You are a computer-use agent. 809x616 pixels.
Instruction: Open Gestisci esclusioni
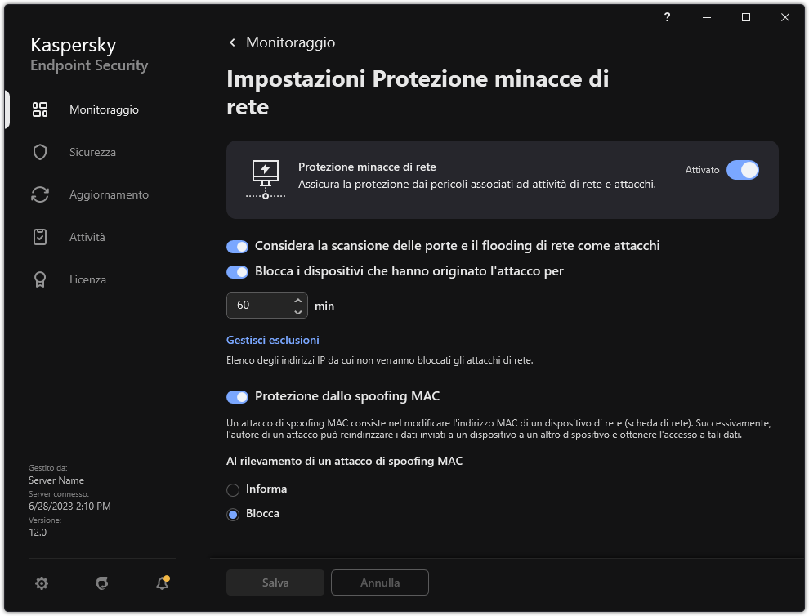tap(272, 339)
